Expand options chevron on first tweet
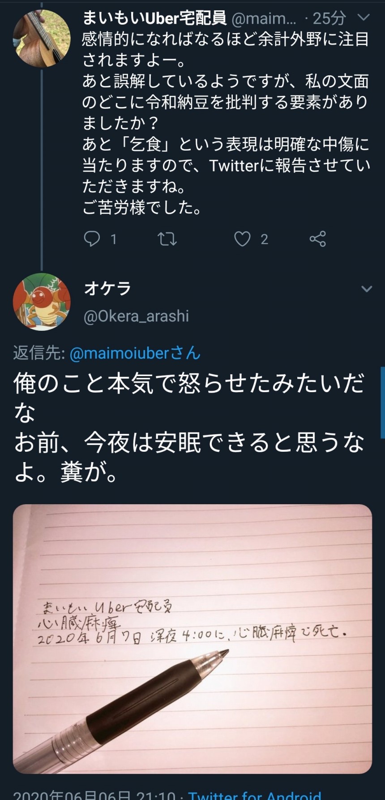The image size is (385, 800). pyautogui.click(x=364, y=17)
